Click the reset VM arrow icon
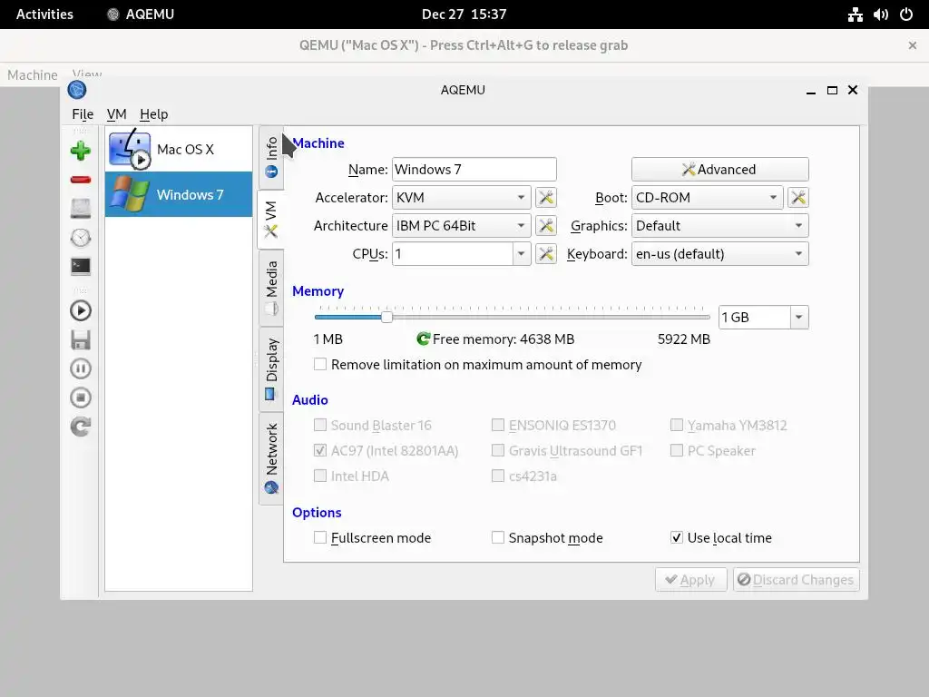The height and width of the screenshot is (697, 929). [81, 427]
